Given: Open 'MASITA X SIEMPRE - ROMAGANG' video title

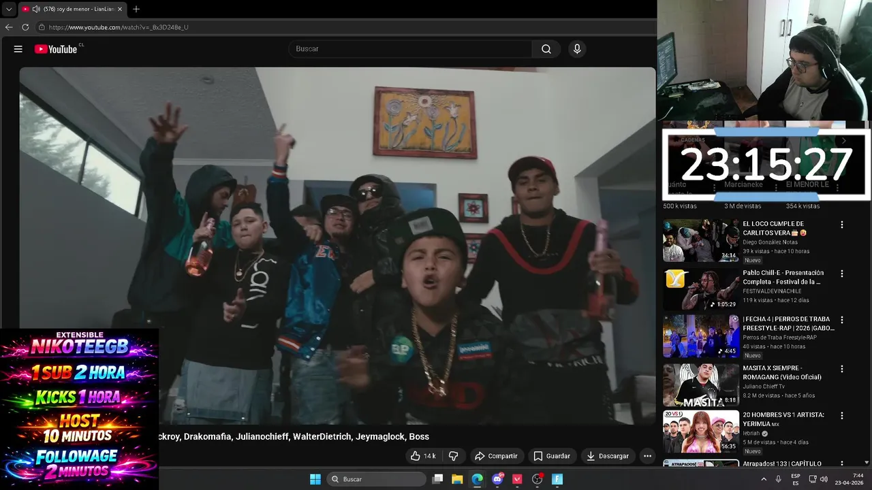Looking at the screenshot, I should [782, 372].
